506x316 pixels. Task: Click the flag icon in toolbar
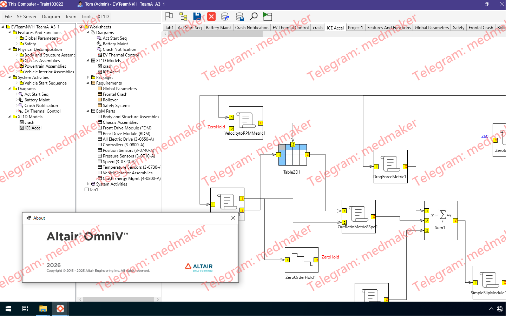click(169, 16)
